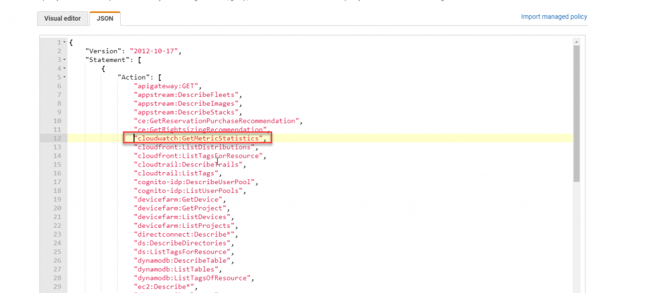Collapse the fold arrow on line 4

(65, 68)
